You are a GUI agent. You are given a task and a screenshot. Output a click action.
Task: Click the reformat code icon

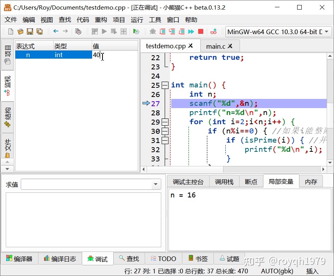pyautogui.click(x=78, y=32)
